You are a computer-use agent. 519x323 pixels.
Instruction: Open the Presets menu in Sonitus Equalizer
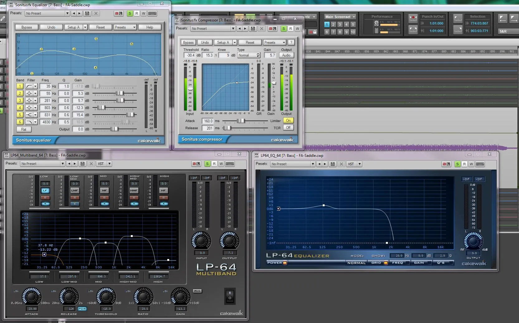[x=125, y=27]
